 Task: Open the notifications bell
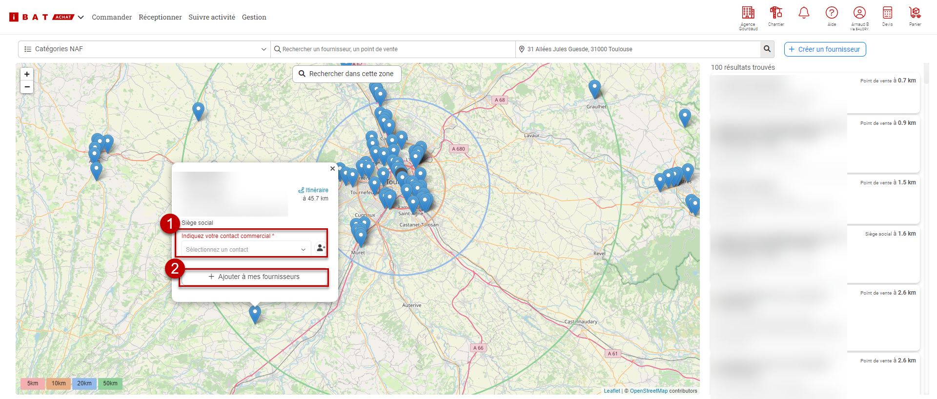[804, 13]
